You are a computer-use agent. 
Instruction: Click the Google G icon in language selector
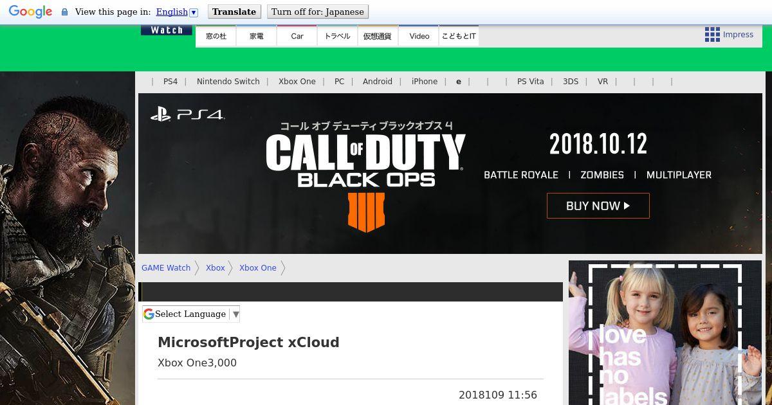click(x=149, y=314)
